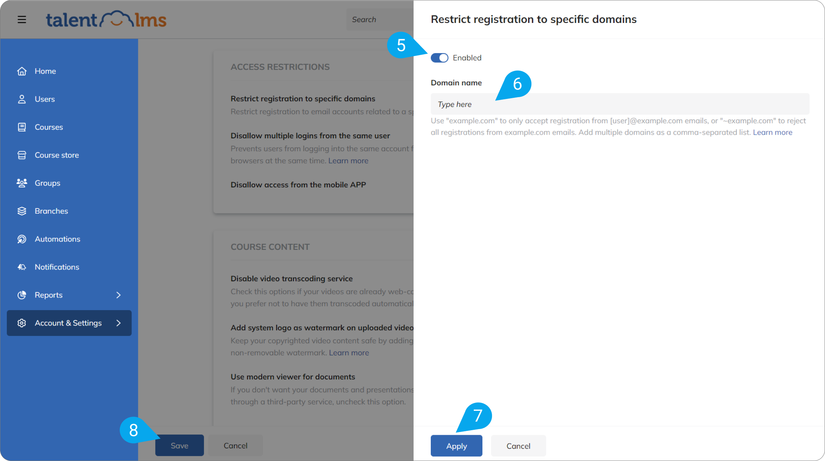Open the Course store icon

22,155
